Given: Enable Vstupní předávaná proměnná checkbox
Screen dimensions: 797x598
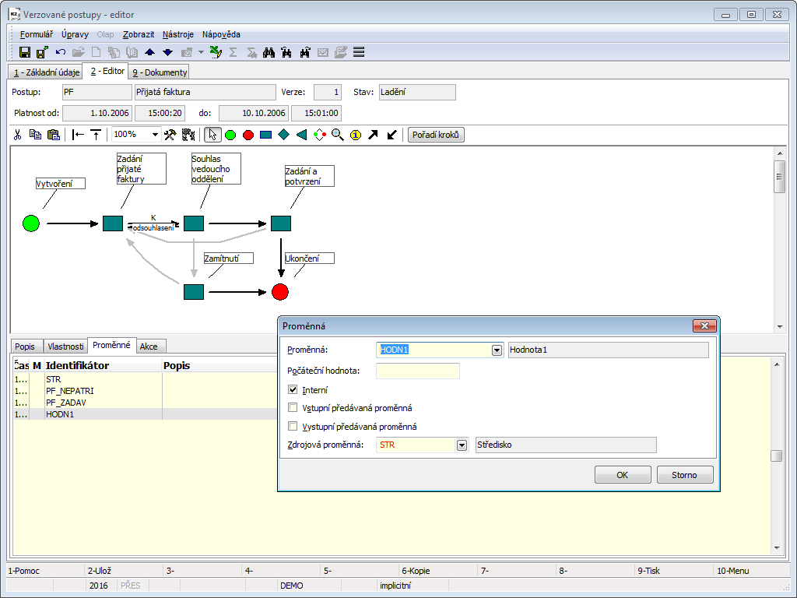Looking at the screenshot, I should pos(293,408).
